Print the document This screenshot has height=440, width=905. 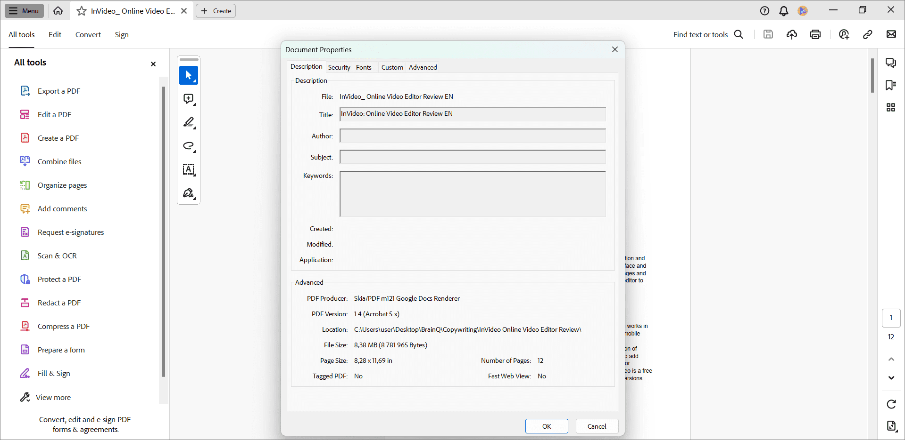815,34
